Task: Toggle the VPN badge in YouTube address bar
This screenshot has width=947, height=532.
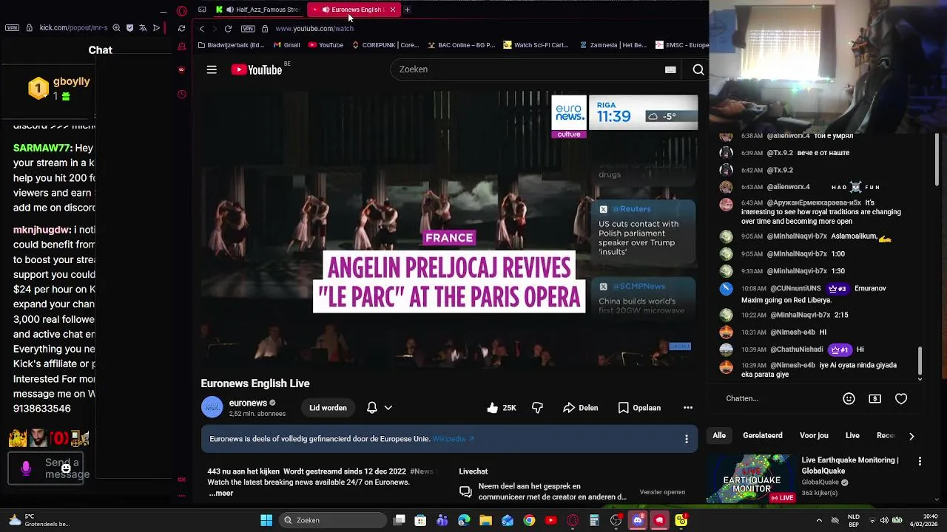Action: pos(248,29)
